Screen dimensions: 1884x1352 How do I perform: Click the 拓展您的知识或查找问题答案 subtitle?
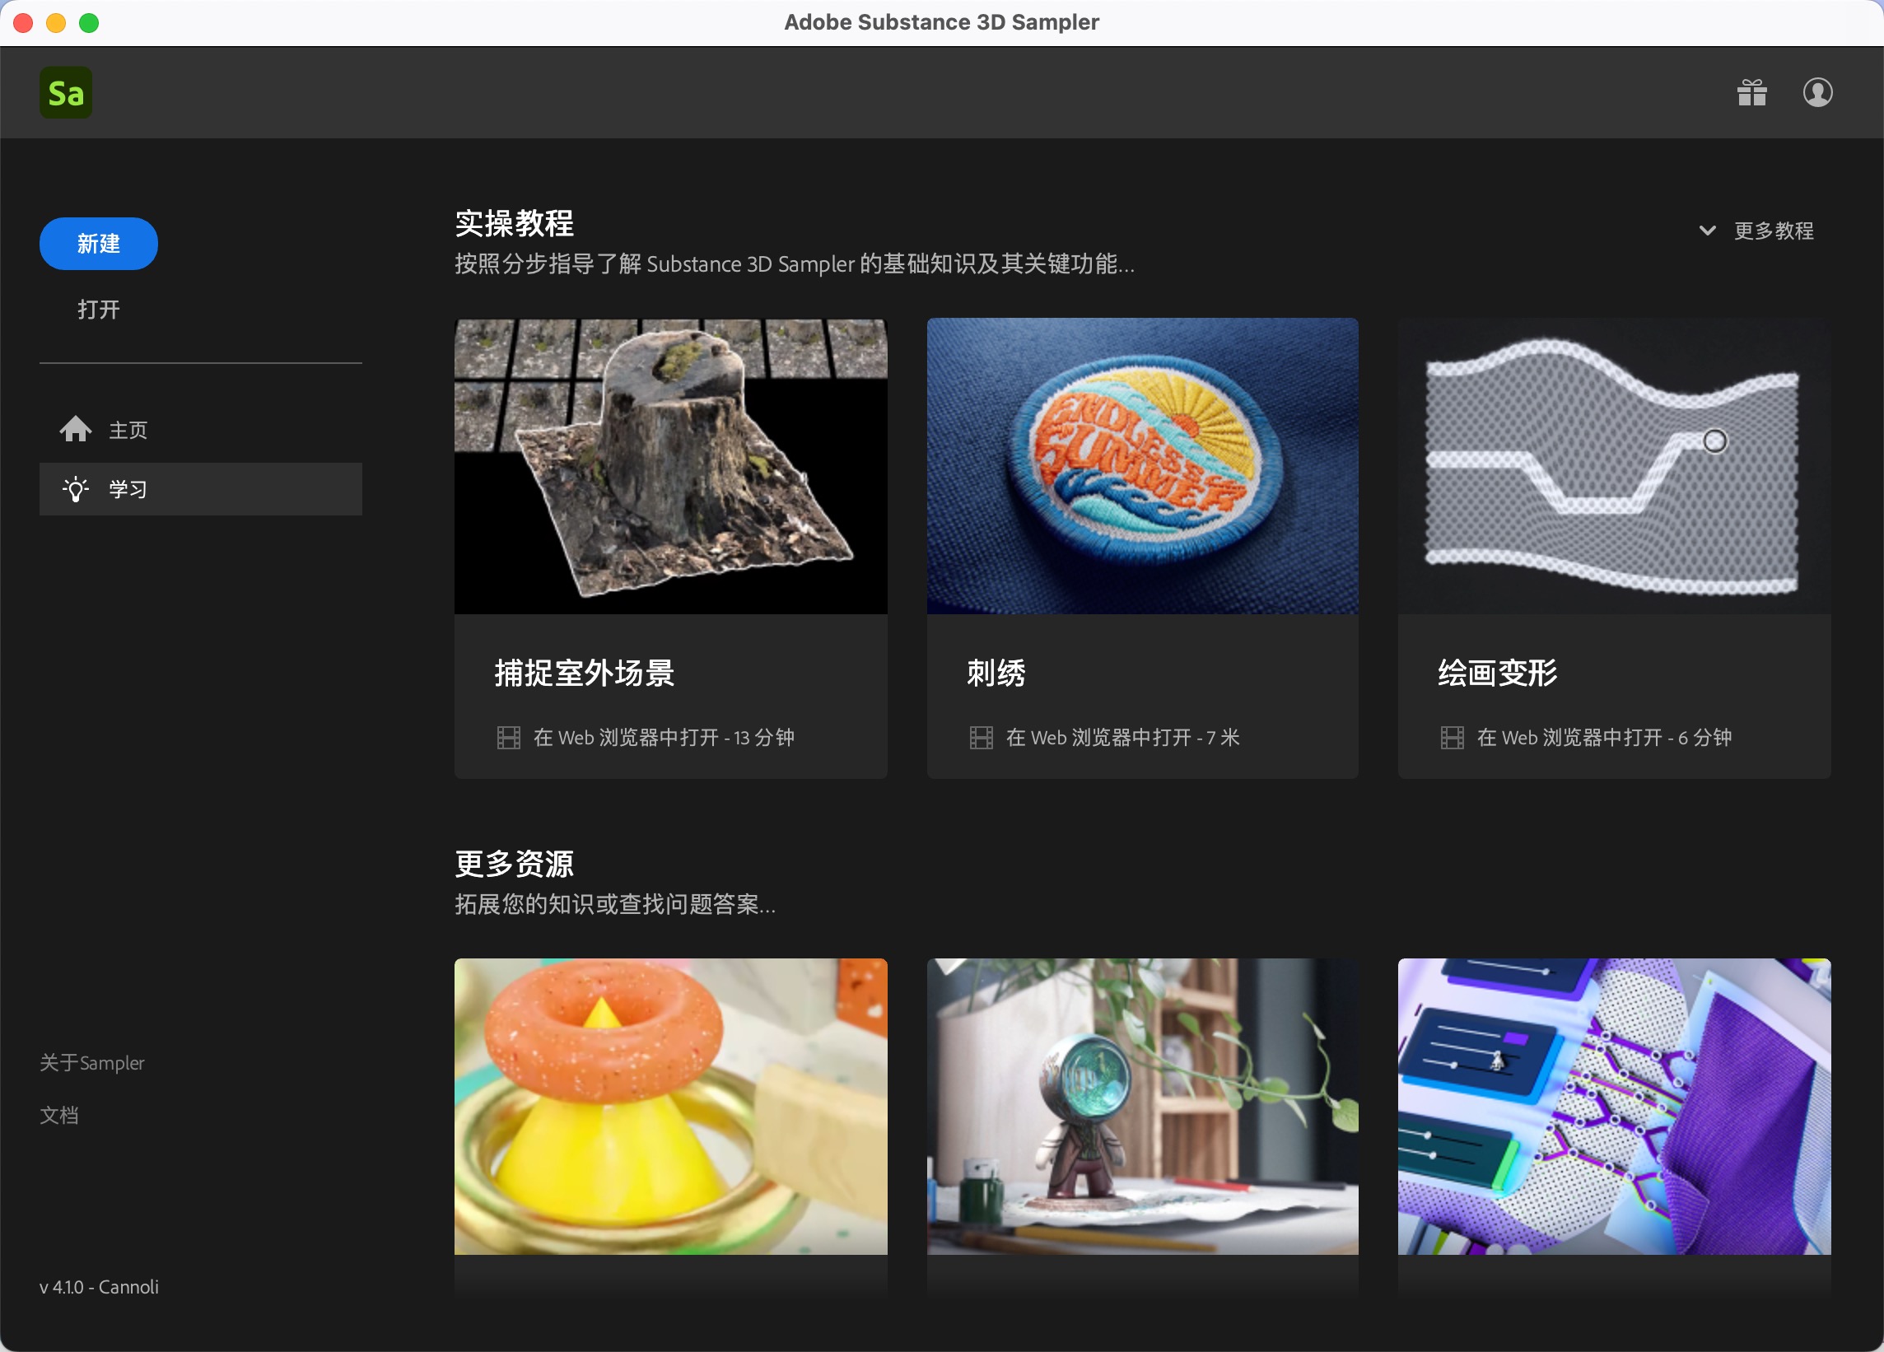click(x=615, y=903)
